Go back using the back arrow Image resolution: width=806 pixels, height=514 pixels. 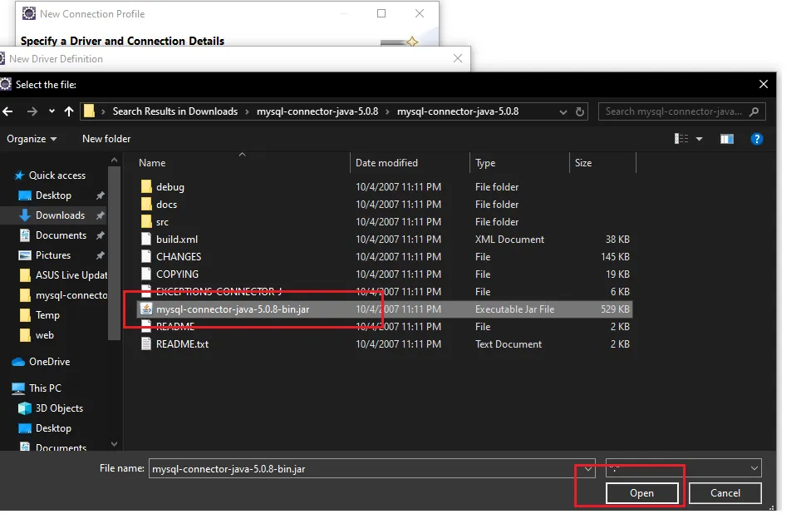pos(7,111)
